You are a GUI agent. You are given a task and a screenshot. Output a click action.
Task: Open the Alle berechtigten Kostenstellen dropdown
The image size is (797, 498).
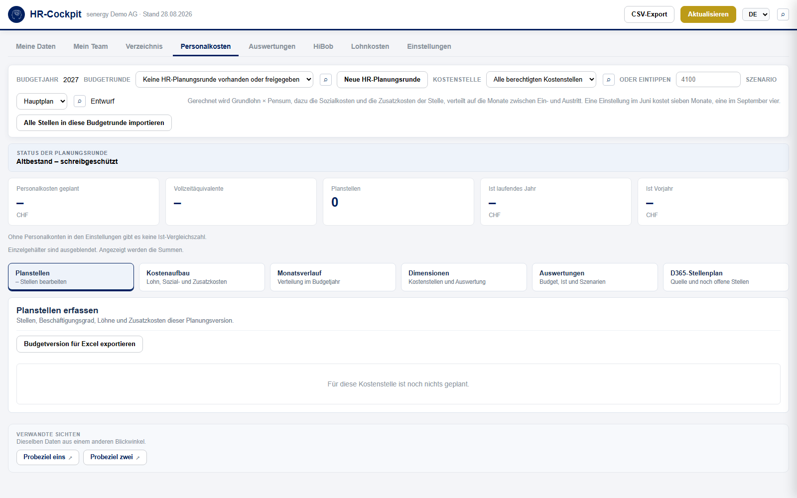(541, 80)
